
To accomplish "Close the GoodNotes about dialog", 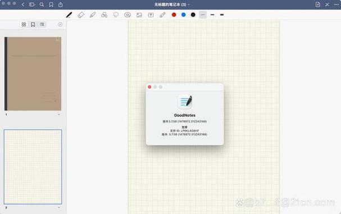I will click(149, 87).
